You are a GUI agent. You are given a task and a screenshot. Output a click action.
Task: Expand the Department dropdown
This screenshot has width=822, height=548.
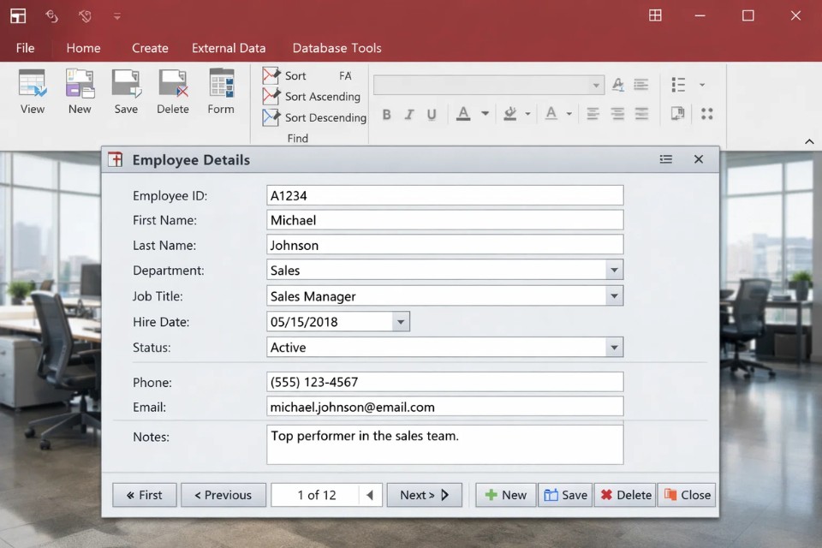click(613, 271)
